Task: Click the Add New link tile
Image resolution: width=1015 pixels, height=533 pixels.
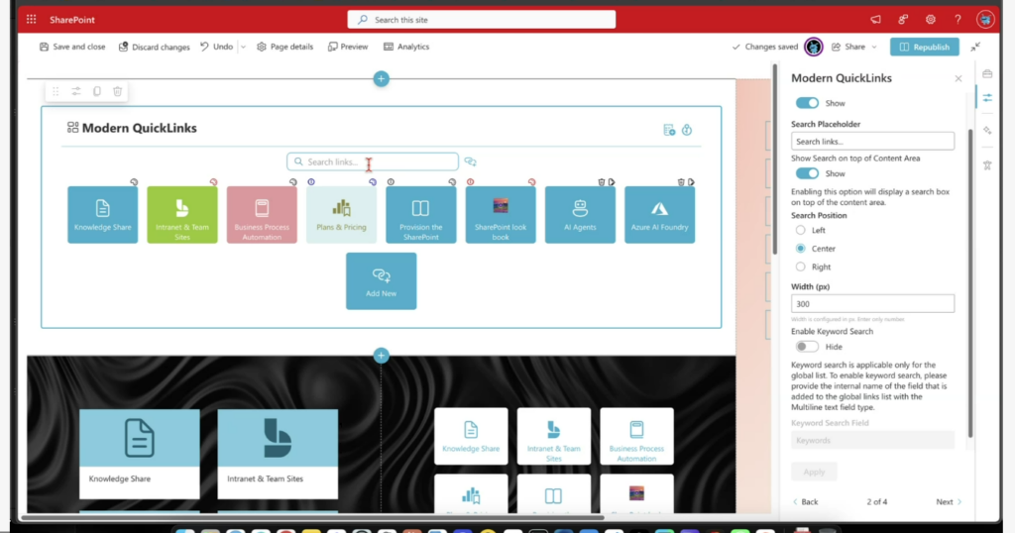Action: pos(382,280)
